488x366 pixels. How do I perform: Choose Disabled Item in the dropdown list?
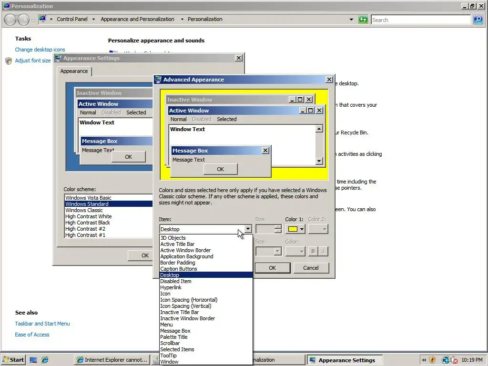click(x=206, y=281)
